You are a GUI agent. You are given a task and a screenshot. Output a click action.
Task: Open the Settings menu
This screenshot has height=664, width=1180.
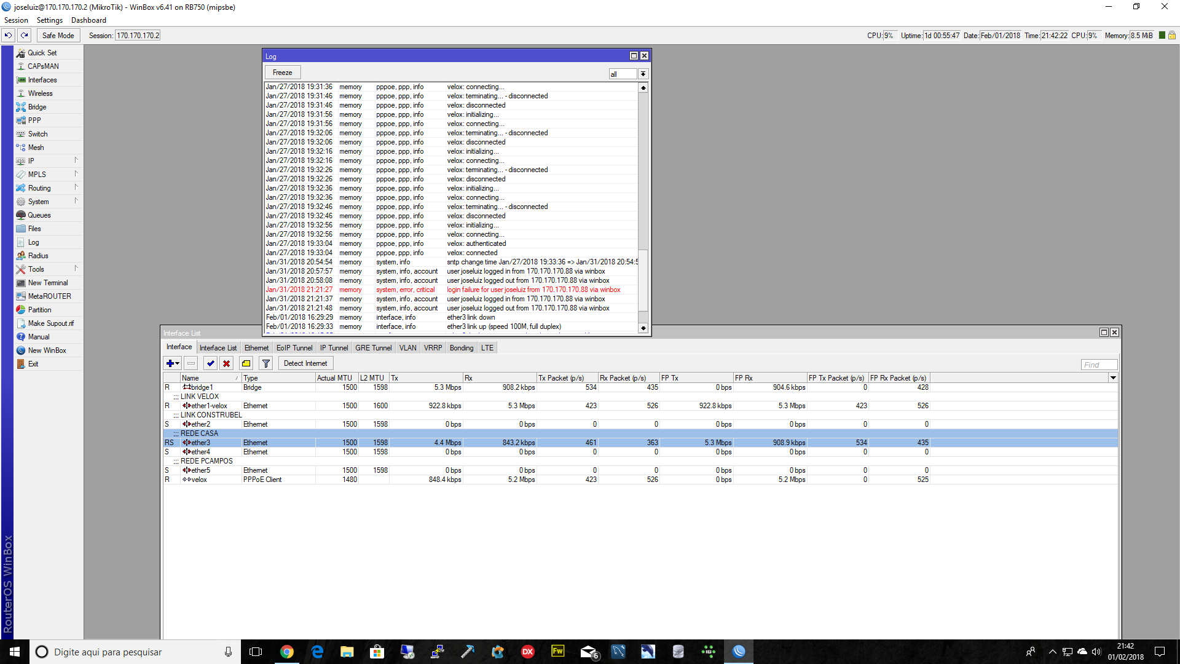click(49, 20)
